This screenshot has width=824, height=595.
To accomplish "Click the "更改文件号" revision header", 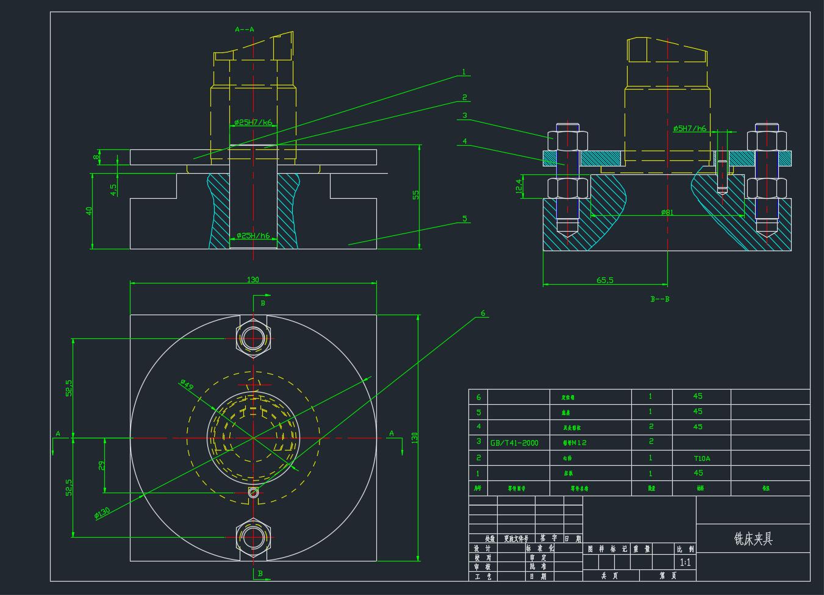I will point(517,539).
